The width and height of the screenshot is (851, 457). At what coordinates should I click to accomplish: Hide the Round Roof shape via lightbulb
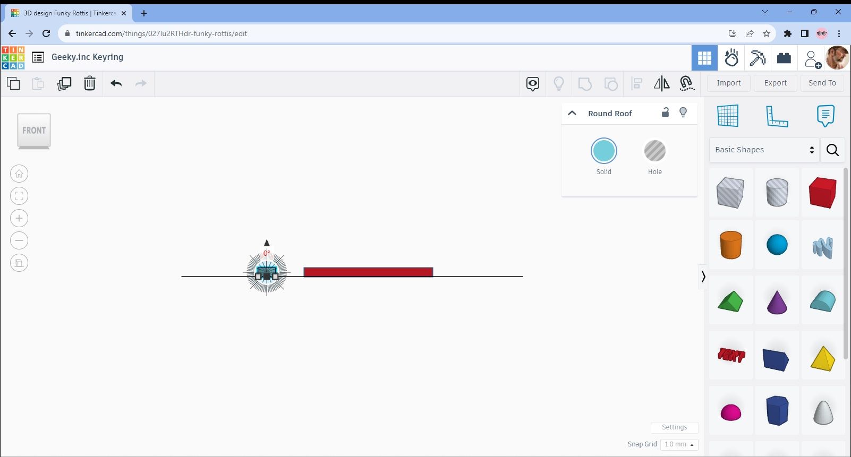point(683,113)
